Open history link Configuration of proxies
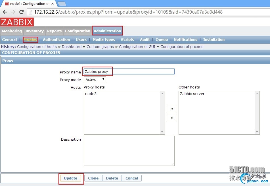Image resolution: width=270 pixels, height=186 pixels. [x=182, y=46]
